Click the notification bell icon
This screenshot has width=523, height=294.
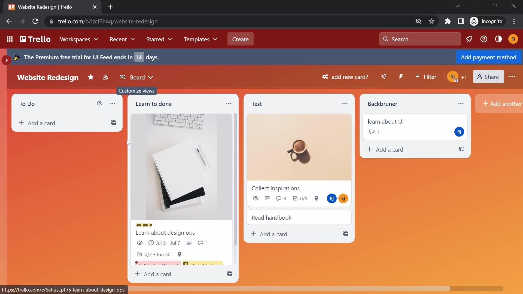coord(470,39)
